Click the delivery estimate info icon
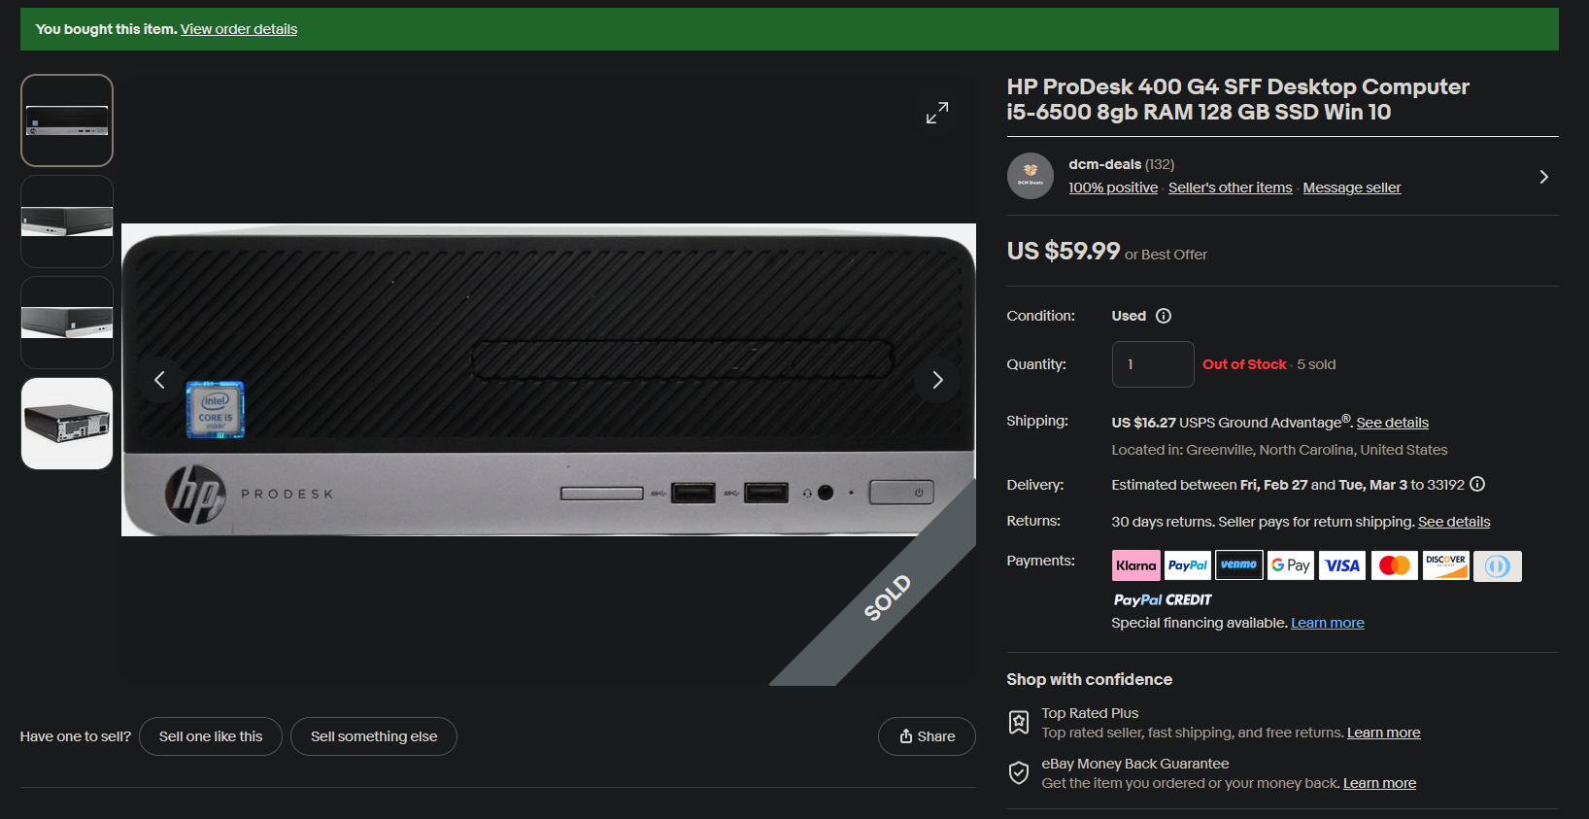Viewport: 1589px width, 819px height. click(x=1477, y=484)
